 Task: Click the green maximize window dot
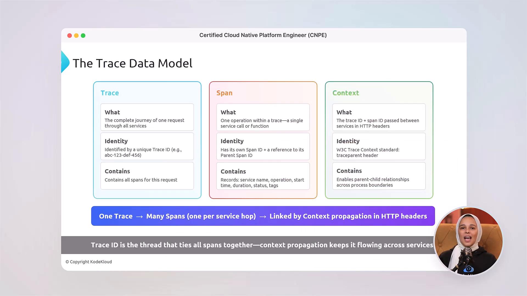pyautogui.click(x=83, y=36)
